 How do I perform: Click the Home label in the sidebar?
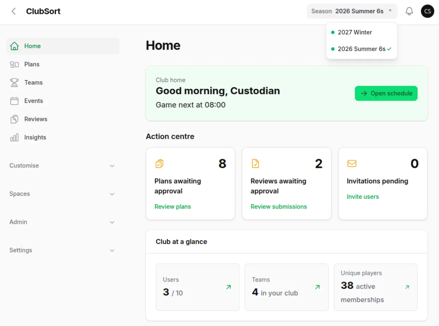pyautogui.click(x=33, y=46)
